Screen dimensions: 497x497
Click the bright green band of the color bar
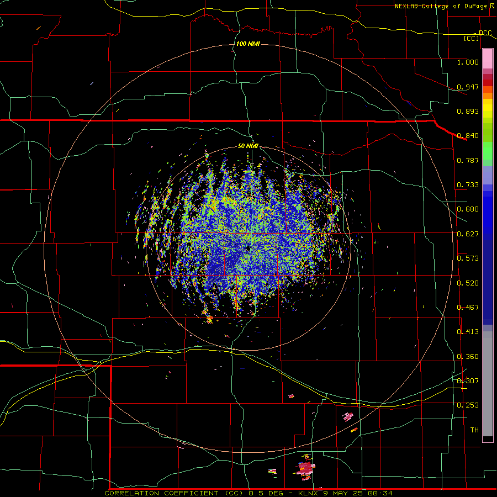(x=488, y=150)
